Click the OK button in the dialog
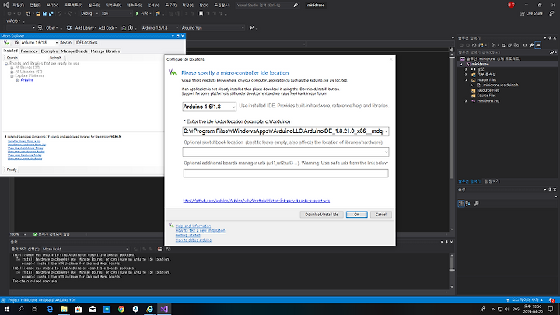 (x=356, y=215)
